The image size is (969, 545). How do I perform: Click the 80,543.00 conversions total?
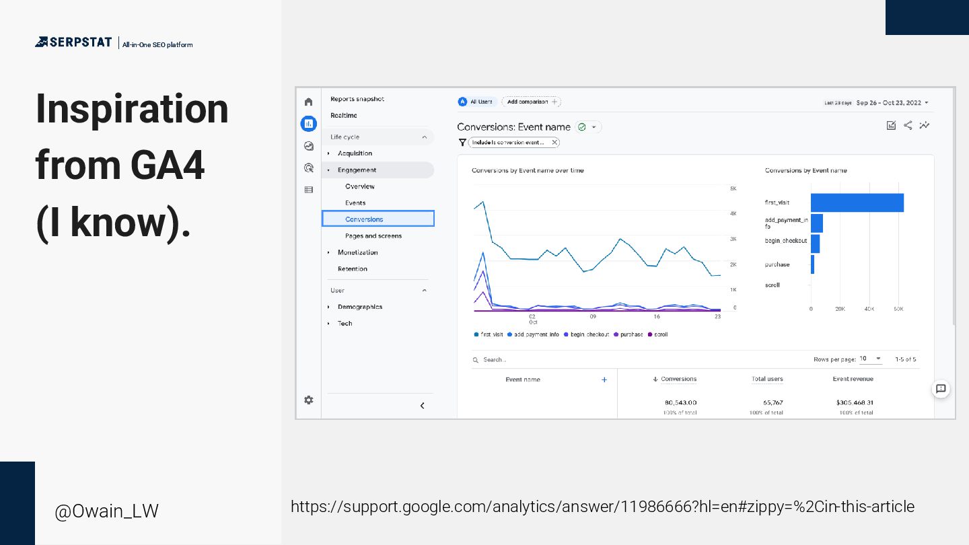click(680, 402)
